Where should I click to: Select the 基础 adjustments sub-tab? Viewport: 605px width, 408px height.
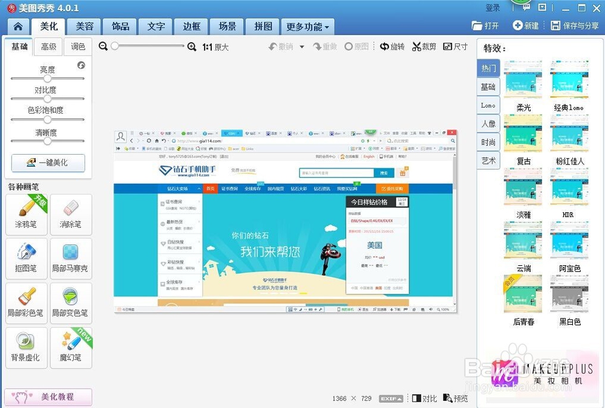click(x=19, y=47)
